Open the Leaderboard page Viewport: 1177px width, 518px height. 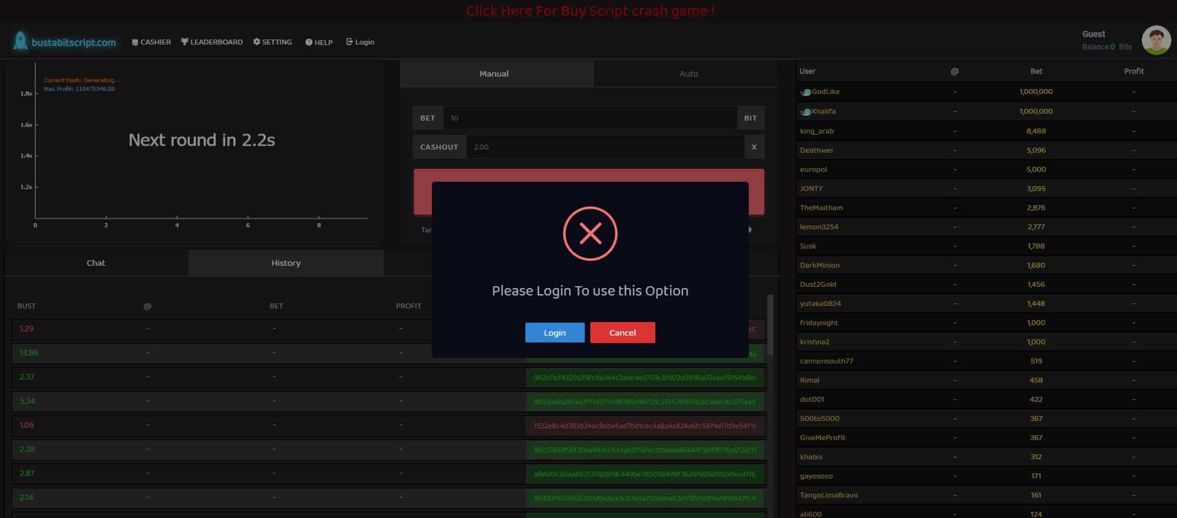click(212, 42)
